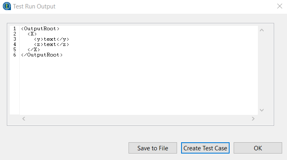Click the scroll down arrow in output pane

point(262,110)
